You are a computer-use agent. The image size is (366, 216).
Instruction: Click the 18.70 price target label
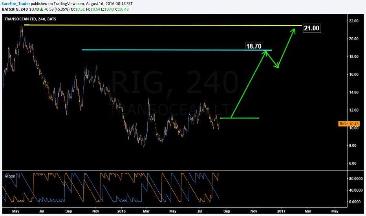[254, 46]
